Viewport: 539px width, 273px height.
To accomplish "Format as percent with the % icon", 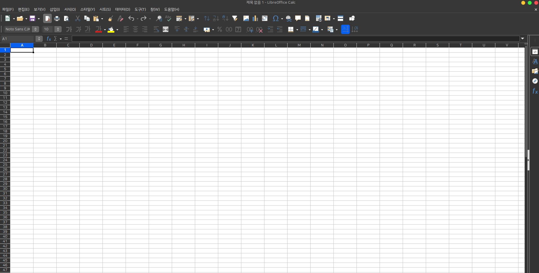I will pyautogui.click(x=220, y=29).
